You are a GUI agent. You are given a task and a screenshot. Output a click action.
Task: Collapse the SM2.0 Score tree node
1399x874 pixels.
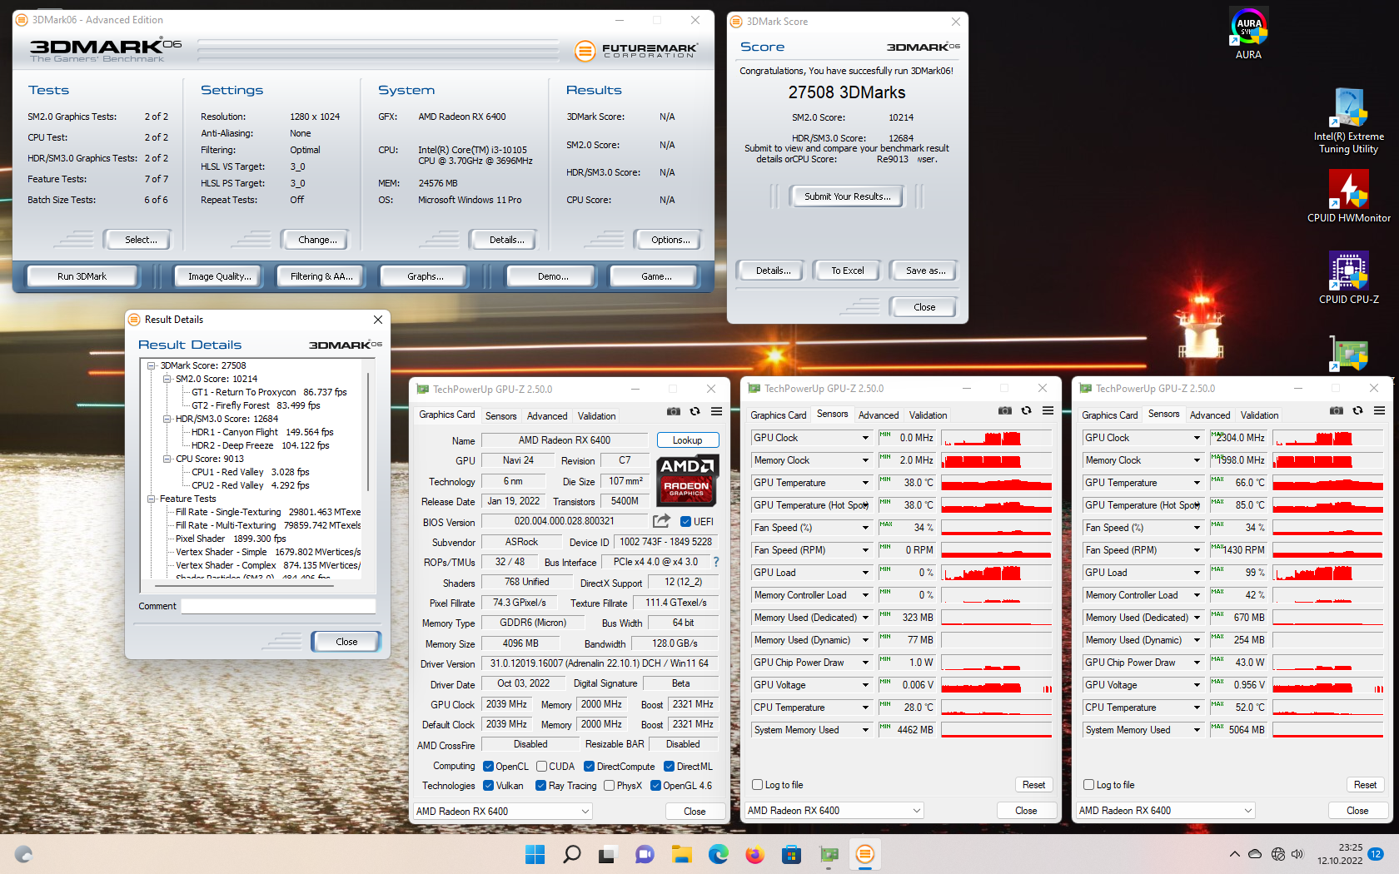[167, 379]
